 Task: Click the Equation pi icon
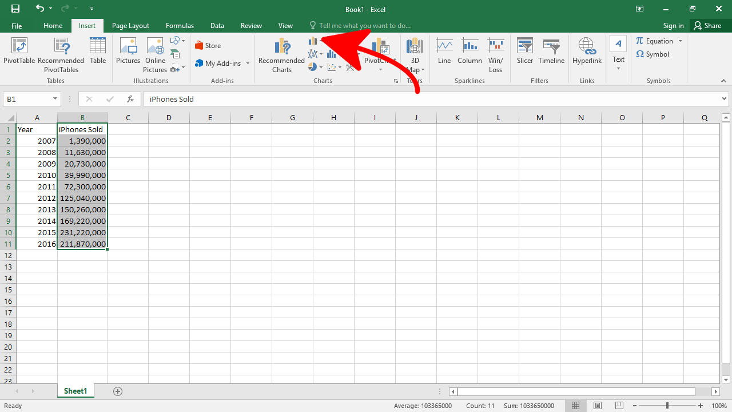point(640,41)
